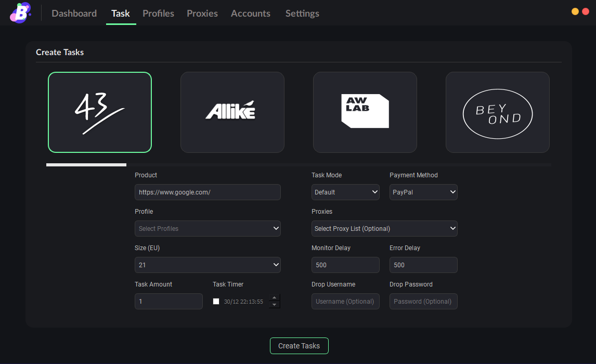Expand the Task Mode dropdown
Image resolution: width=596 pixels, height=364 pixels.
(x=346, y=192)
